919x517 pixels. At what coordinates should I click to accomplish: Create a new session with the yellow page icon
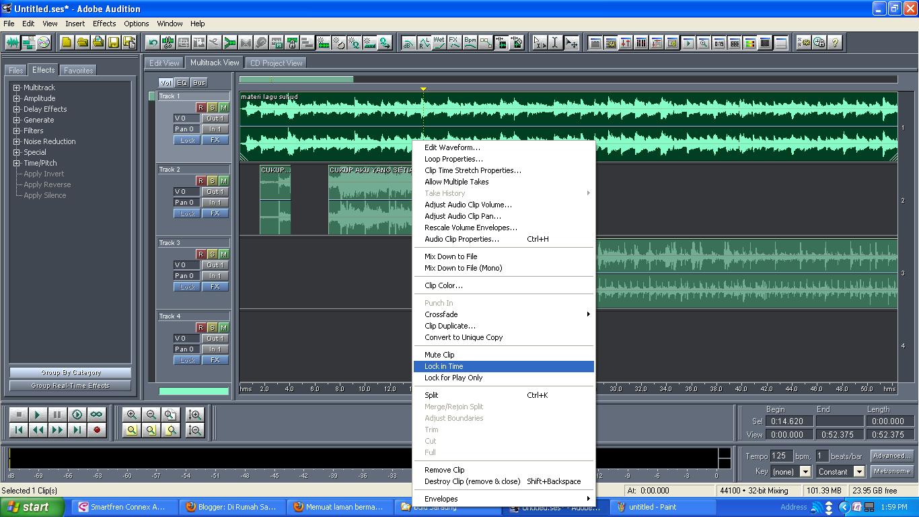coord(67,42)
